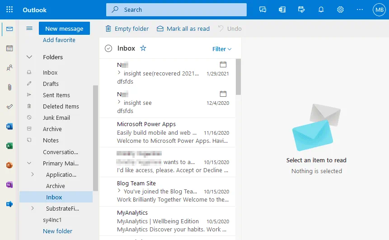
Task: Click the notifications bell icon
Action: point(321,9)
